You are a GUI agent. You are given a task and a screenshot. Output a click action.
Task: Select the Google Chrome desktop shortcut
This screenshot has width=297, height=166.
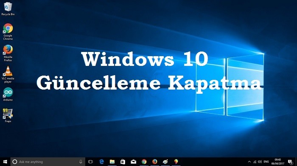pos(8,32)
